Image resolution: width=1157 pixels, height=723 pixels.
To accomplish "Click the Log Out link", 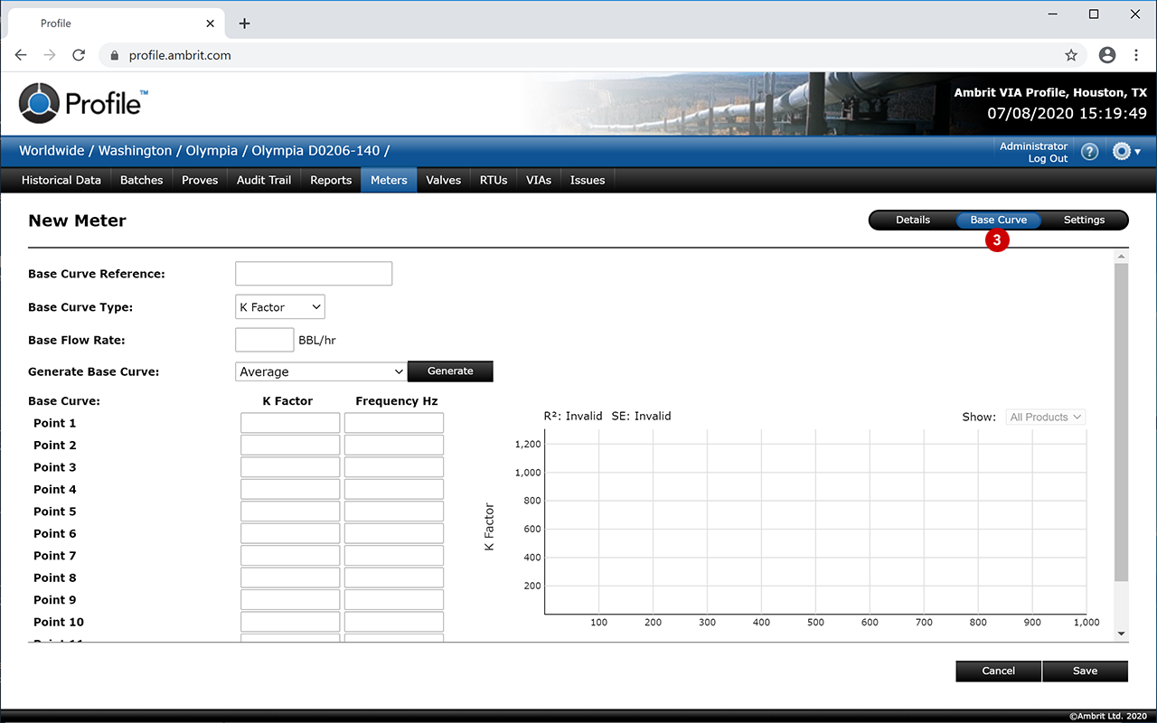I will [1048, 159].
